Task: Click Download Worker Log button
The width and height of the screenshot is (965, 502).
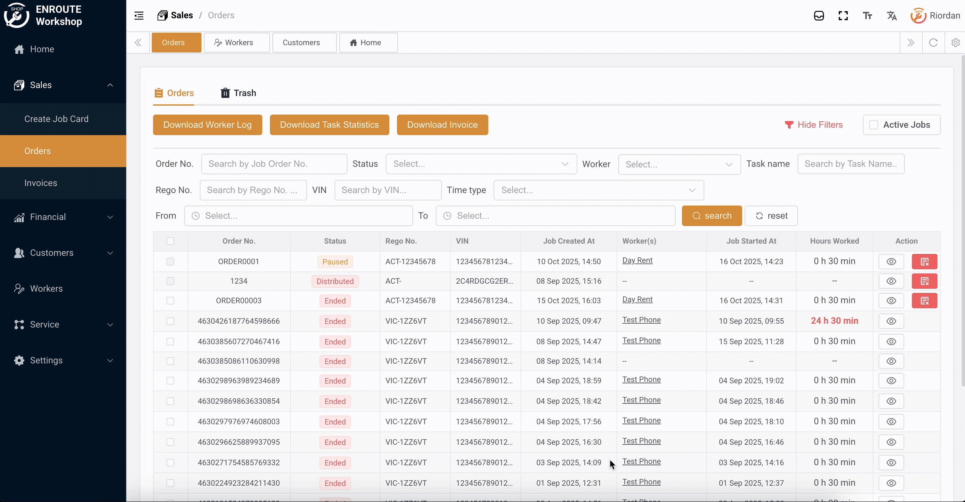Action: click(207, 125)
